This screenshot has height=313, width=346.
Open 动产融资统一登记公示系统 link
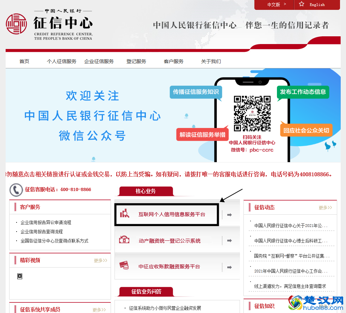169,241
